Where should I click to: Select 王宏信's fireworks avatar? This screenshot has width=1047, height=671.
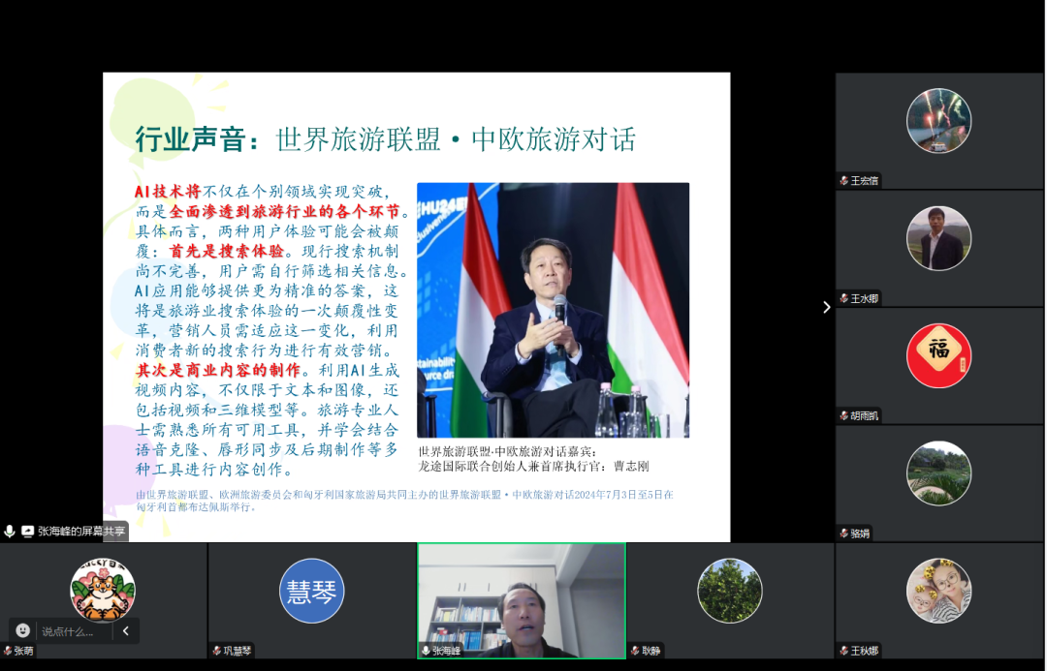938,120
